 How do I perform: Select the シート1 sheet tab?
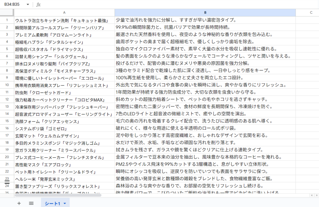coord(52,203)
